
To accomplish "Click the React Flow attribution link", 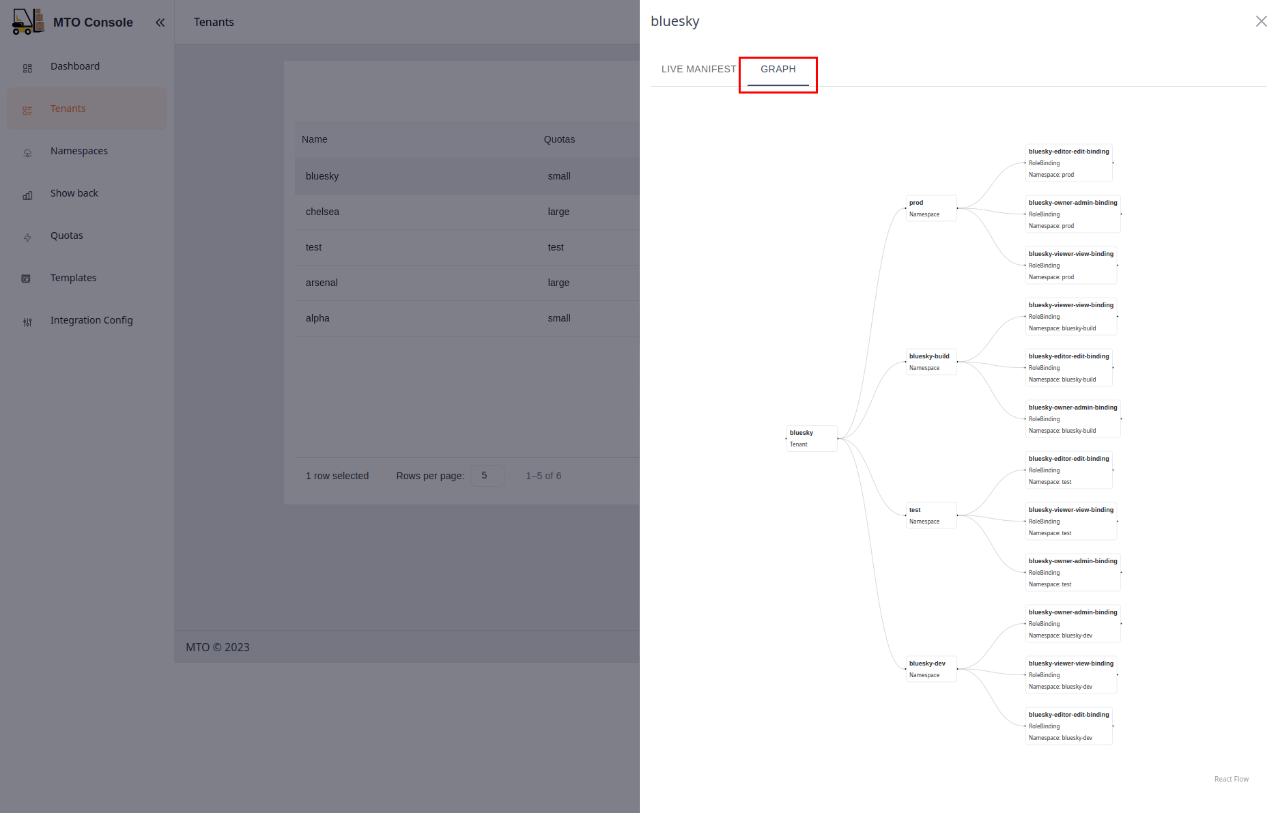I will tap(1231, 778).
